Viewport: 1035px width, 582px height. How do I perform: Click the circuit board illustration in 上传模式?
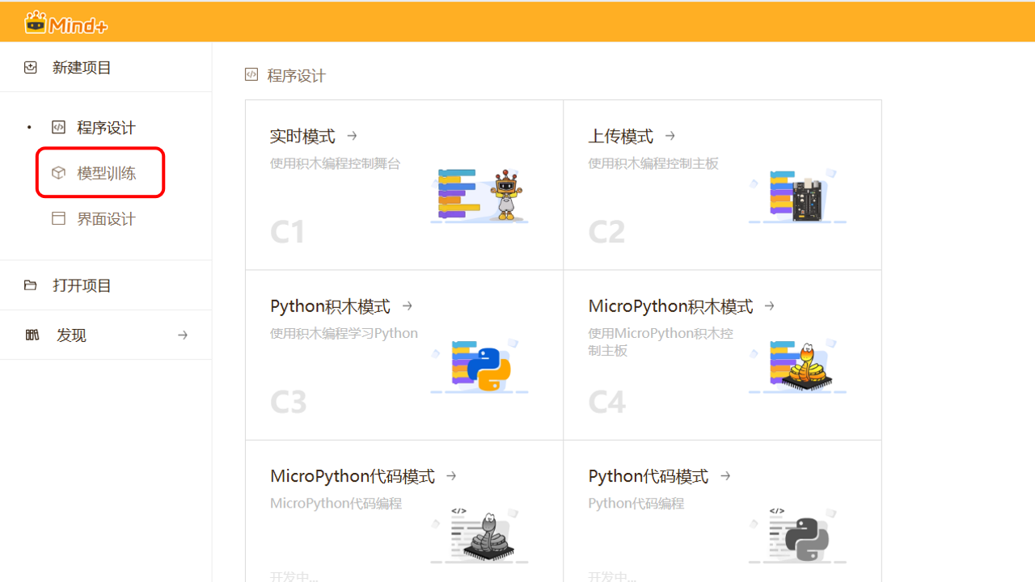805,196
